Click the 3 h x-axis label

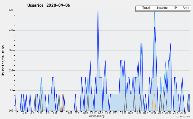click(32, 113)
